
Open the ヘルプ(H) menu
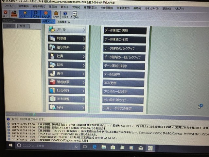tap(180, 9)
